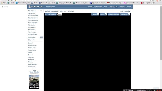Click the Mail.Ru bookmark icon
The height and width of the screenshot is (91, 162).
tap(8, 3)
